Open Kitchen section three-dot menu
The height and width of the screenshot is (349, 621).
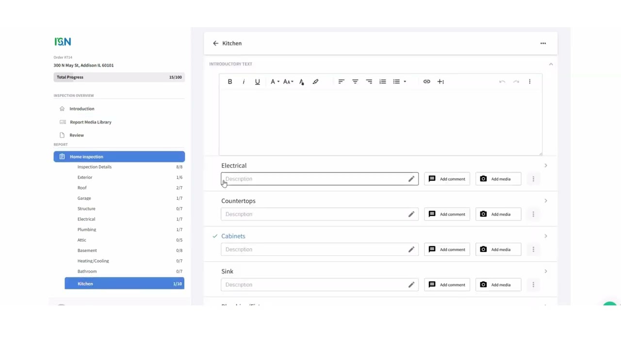pyautogui.click(x=543, y=43)
